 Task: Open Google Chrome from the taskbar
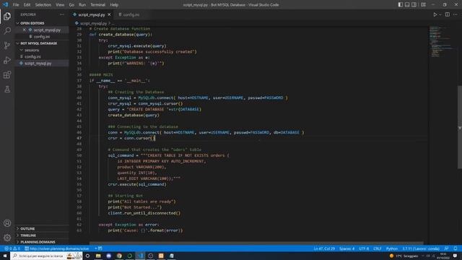coord(119,256)
